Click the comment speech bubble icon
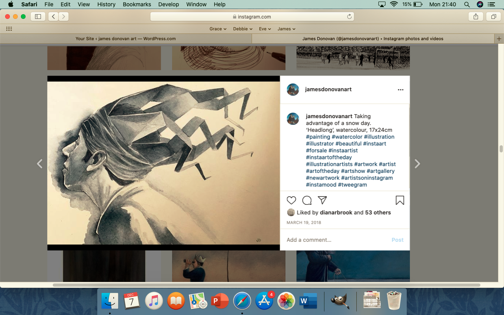The width and height of the screenshot is (504, 315). [x=307, y=200]
